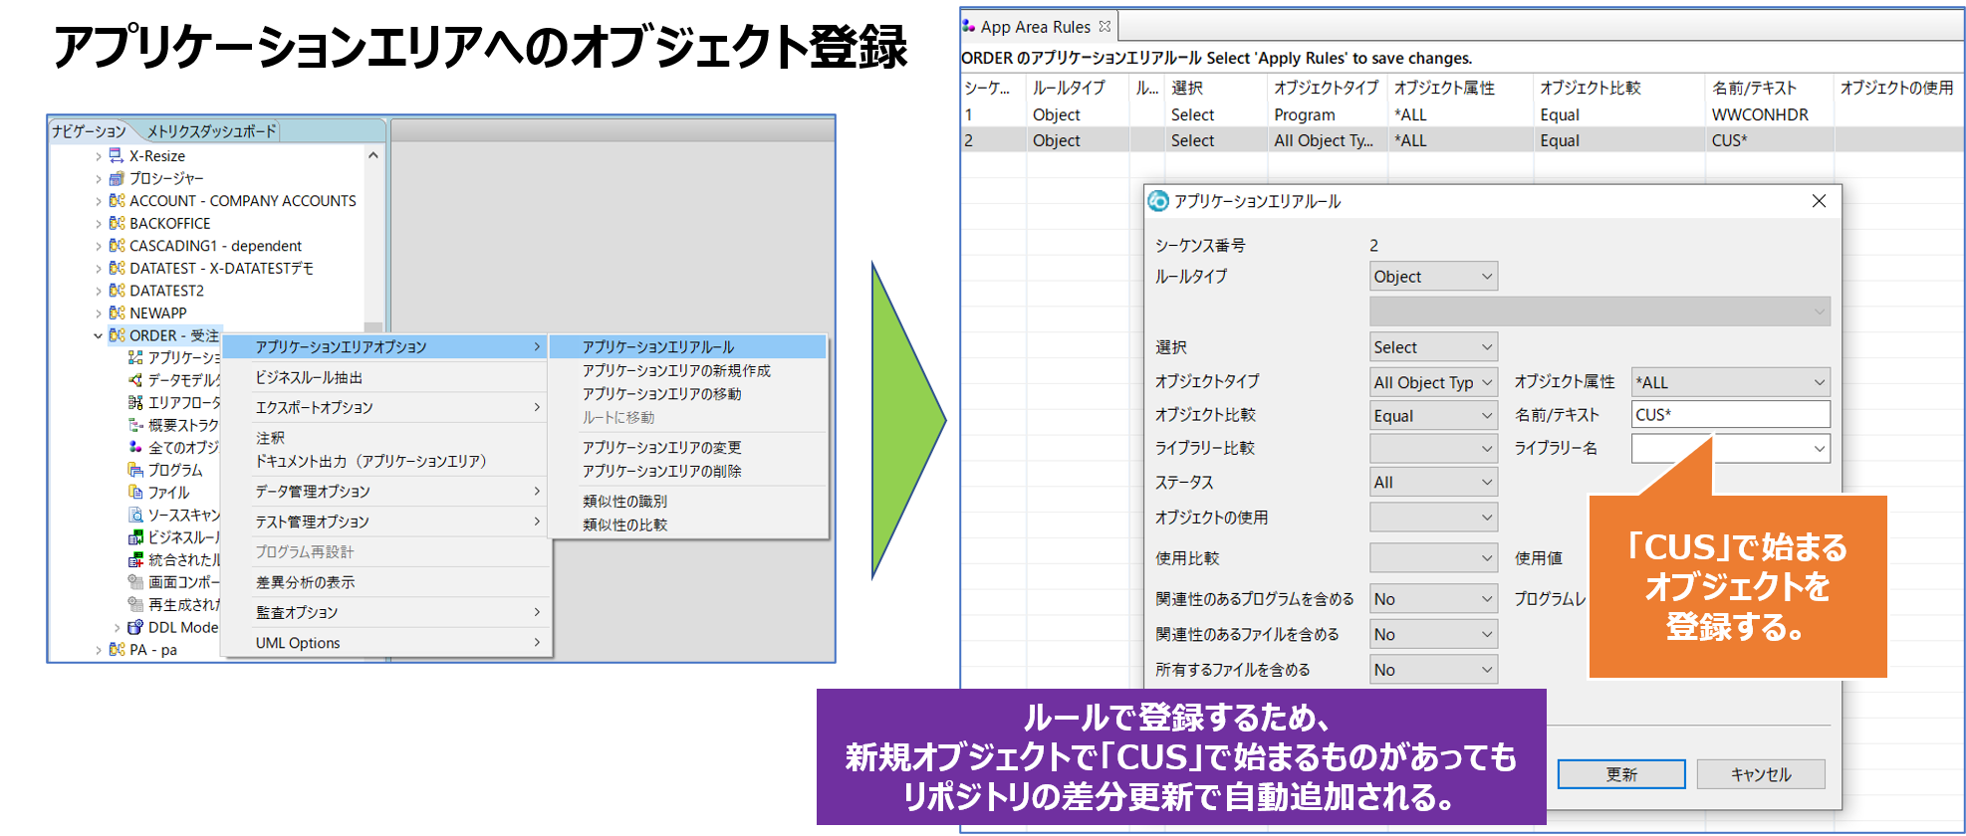Click the オブジェクトタイプ column header

[x=1327, y=88]
